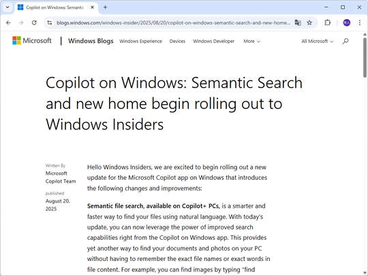Expand the More navigation dropdown
This screenshot has height=276, width=368.
pos(251,42)
